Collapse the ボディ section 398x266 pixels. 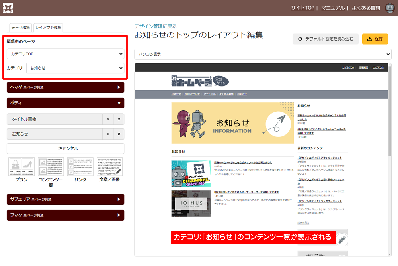coord(65,103)
